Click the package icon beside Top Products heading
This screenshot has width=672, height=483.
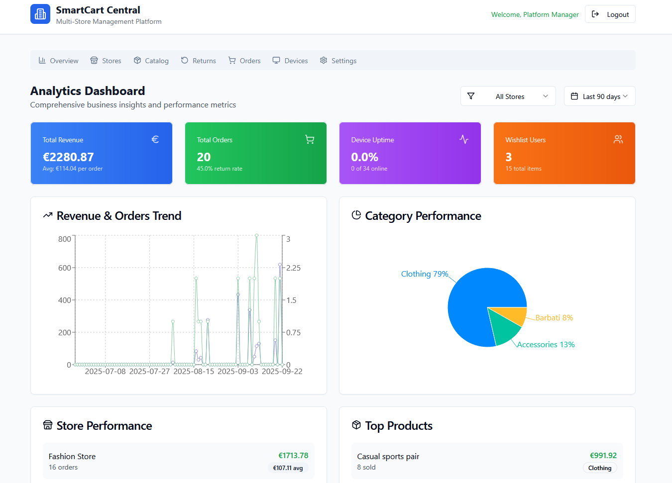point(356,425)
